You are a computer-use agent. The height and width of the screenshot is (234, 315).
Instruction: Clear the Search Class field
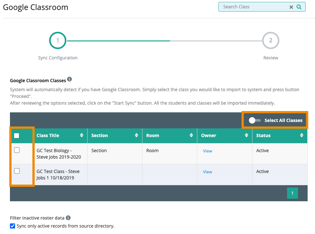(x=291, y=7)
